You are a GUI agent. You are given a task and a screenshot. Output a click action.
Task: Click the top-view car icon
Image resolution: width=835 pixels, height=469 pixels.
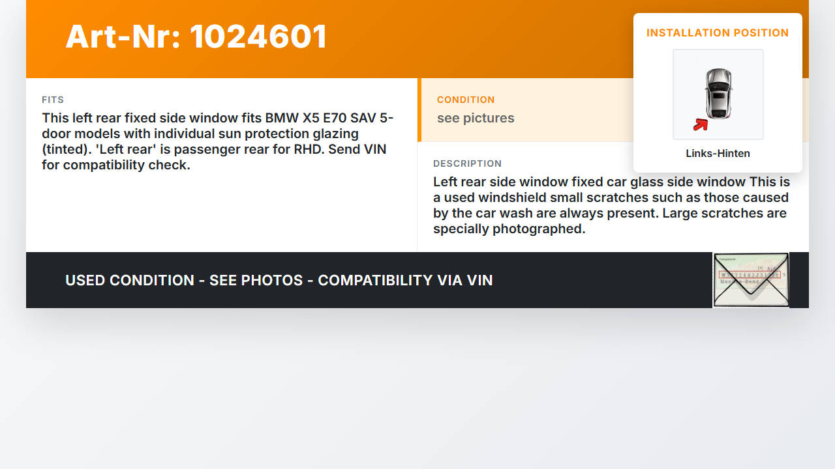tap(718, 93)
